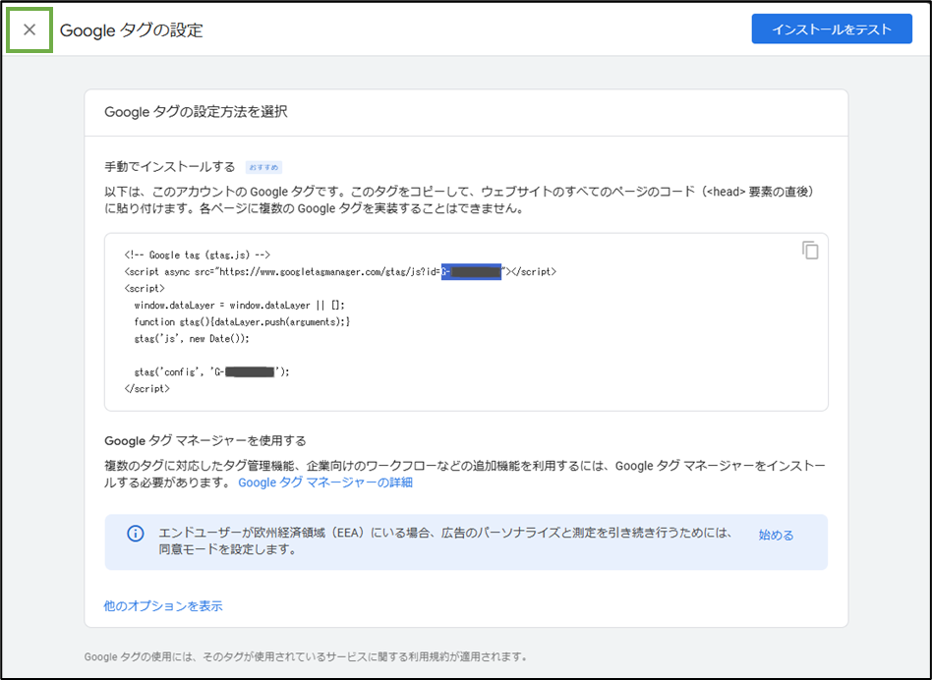Click the highlighted measurement ID in the script src
932x680 pixels.
click(471, 271)
